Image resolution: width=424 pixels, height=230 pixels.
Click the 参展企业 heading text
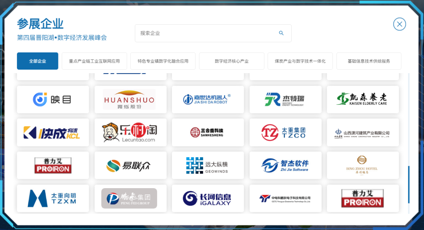(x=40, y=24)
